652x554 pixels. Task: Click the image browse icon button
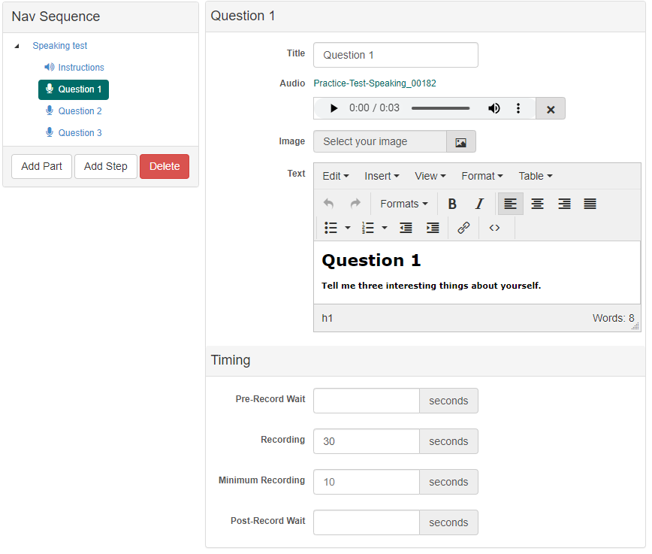click(x=461, y=141)
